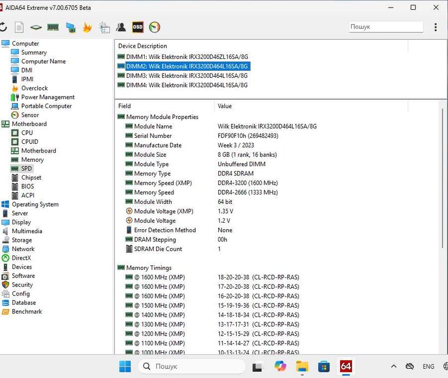Open the Report document toolbar icon
Image resolution: width=448 pixels, height=378 pixels.
tap(19, 28)
